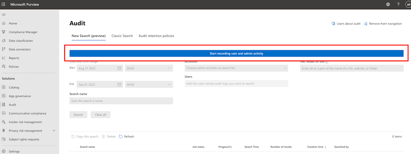Viewport: 411px width, 154px height.
Task: Open the Activities dropdown
Action: click(236, 68)
